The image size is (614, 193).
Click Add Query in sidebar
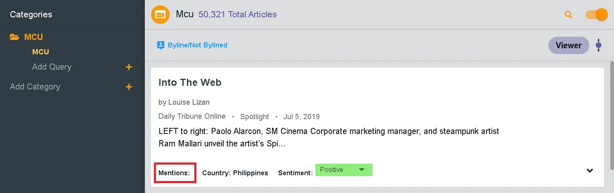coord(52,67)
